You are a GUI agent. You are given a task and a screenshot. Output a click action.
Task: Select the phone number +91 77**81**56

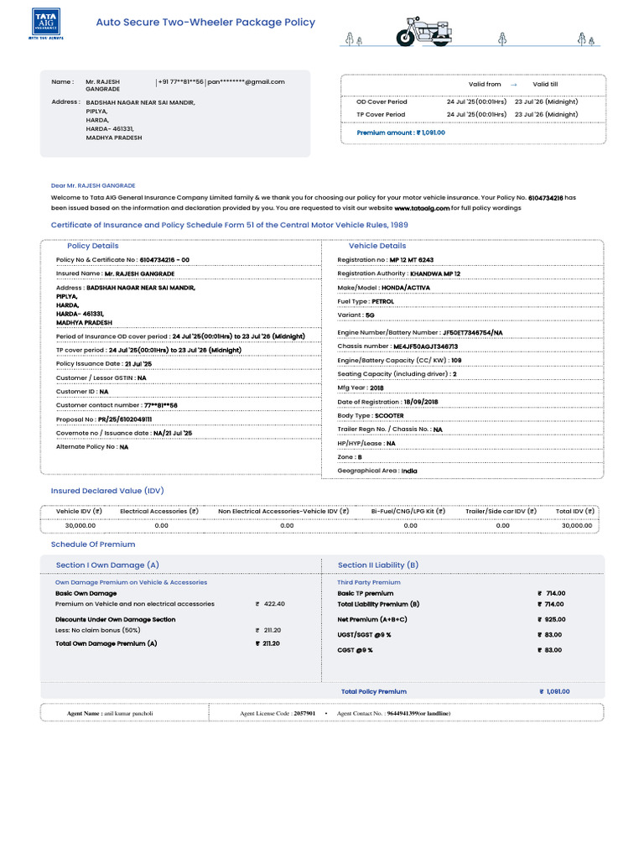coord(180,81)
